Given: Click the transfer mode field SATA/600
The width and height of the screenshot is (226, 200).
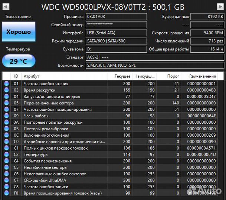Looking at the screenshot, I should [x=116, y=41].
